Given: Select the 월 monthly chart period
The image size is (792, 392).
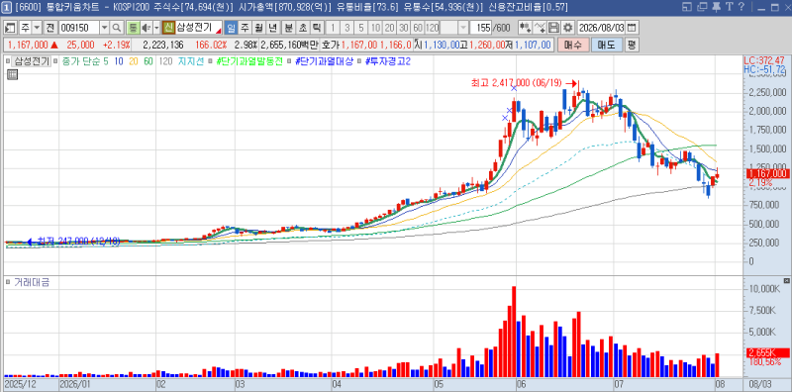Looking at the screenshot, I should coord(258,28).
